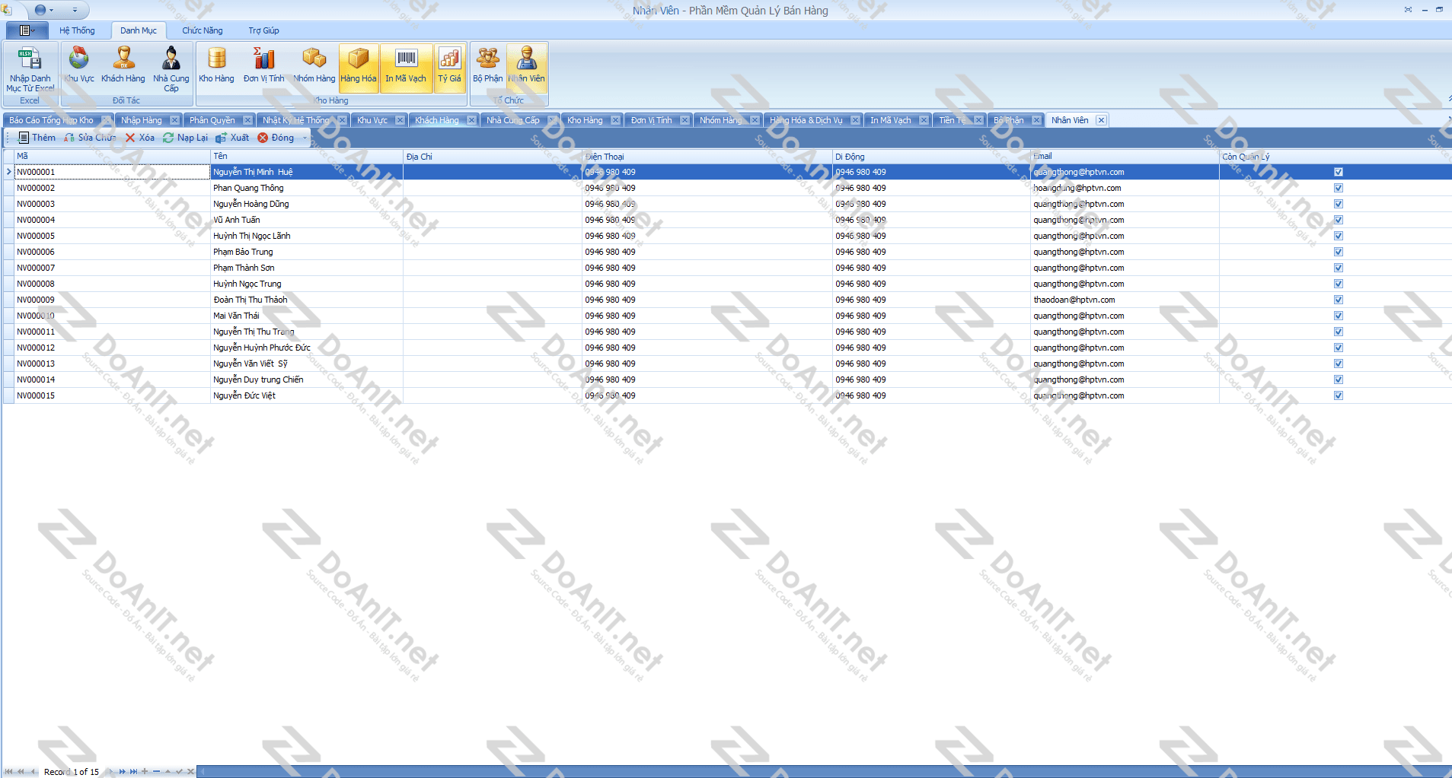1452x778 pixels.
Task: Switch to Hệ Thống ribbon tab
Action: [x=77, y=30]
